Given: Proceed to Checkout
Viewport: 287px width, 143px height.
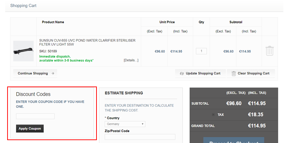Looking at the screenshot, I should click(x=234, y=141).
